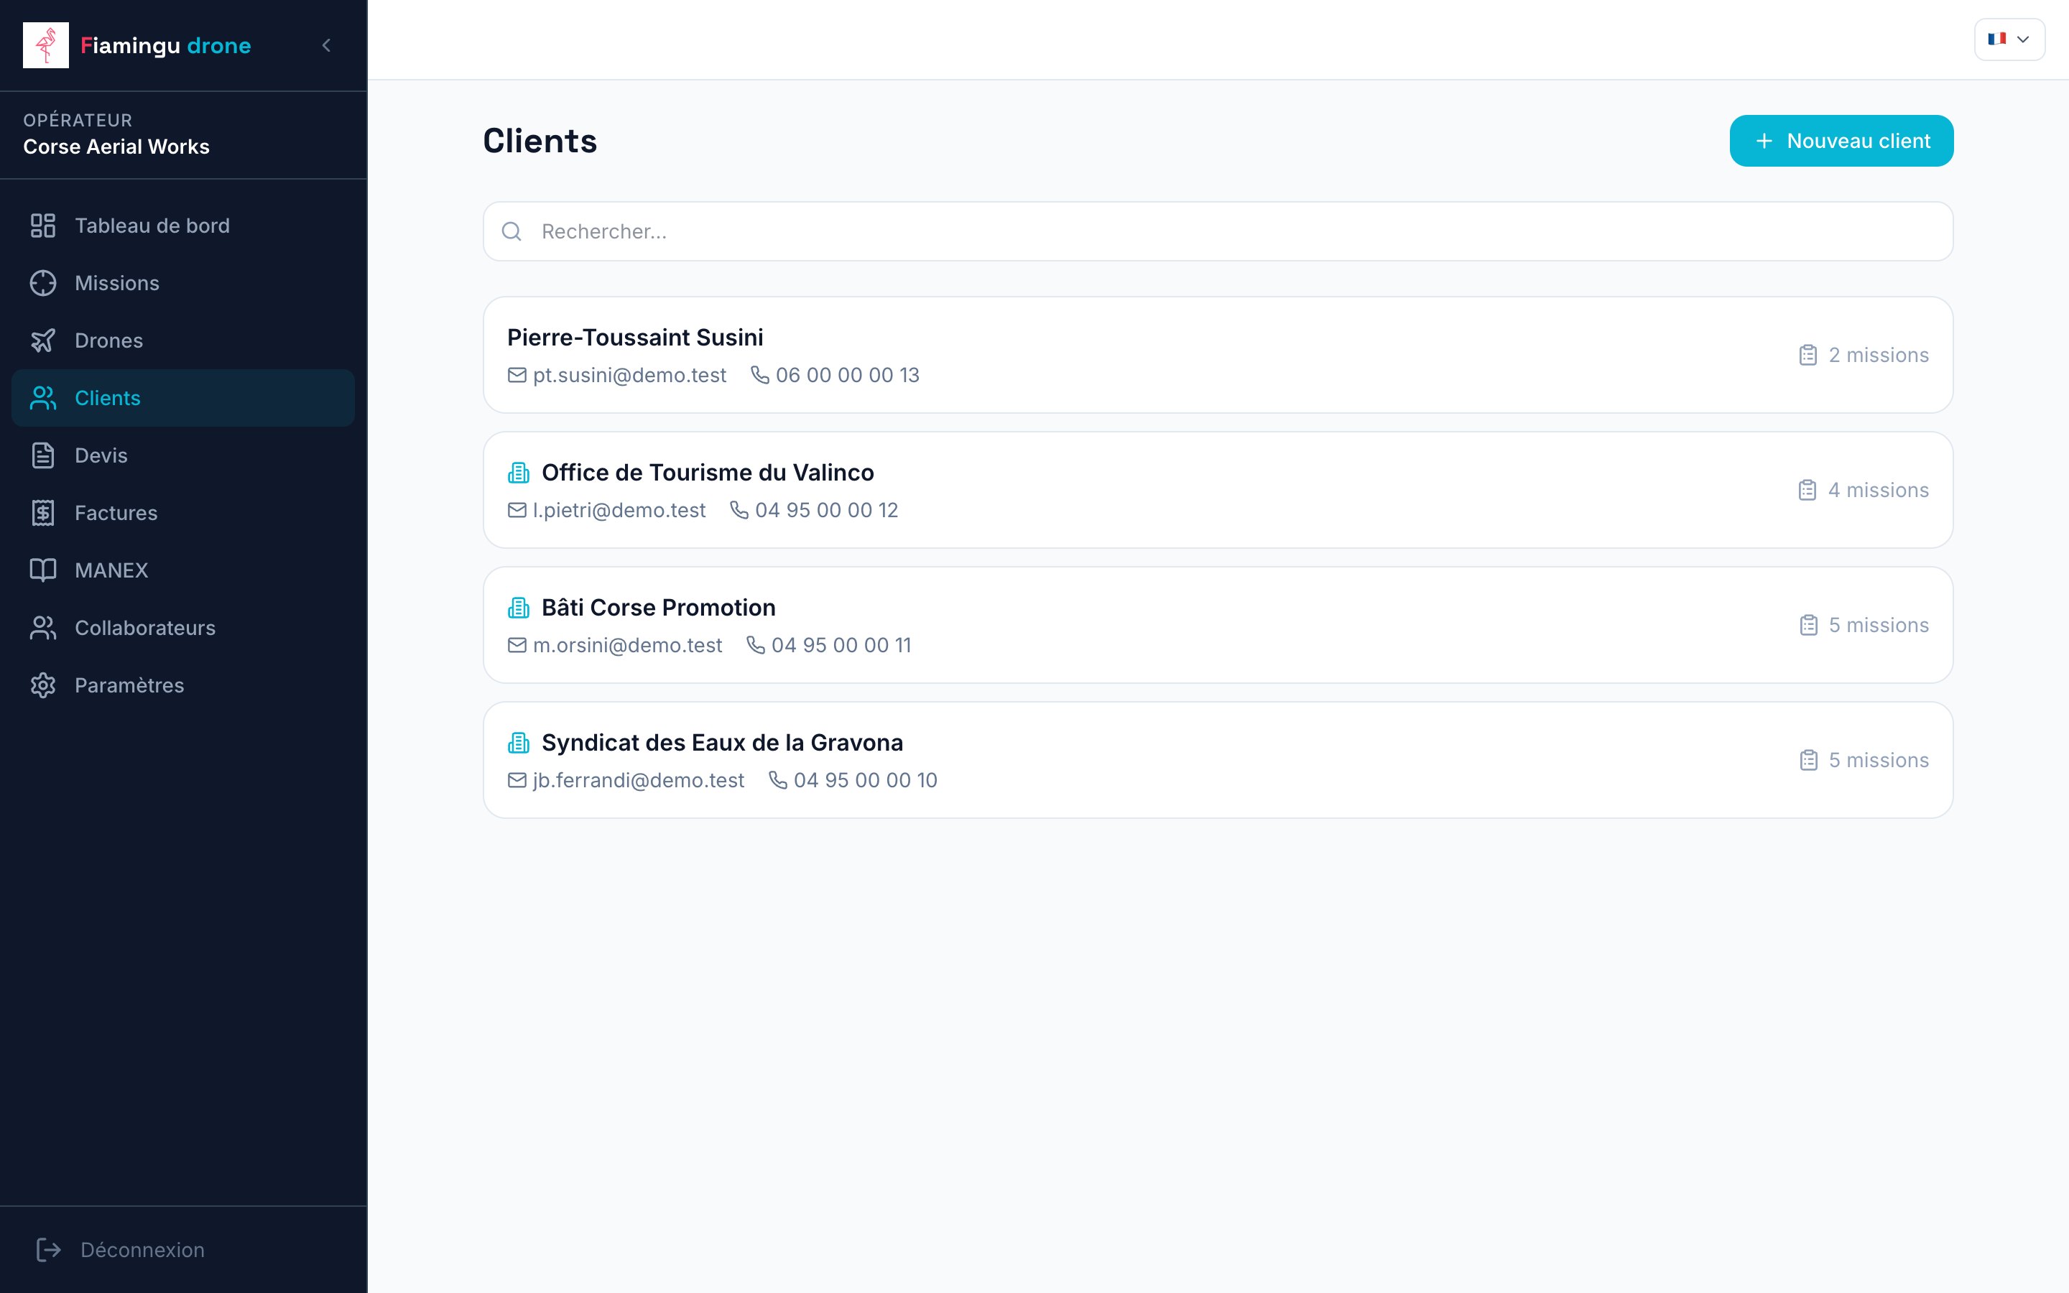Click the search magnifier icon
This screenshot has width=2069, height=1293.
point(512,232)
